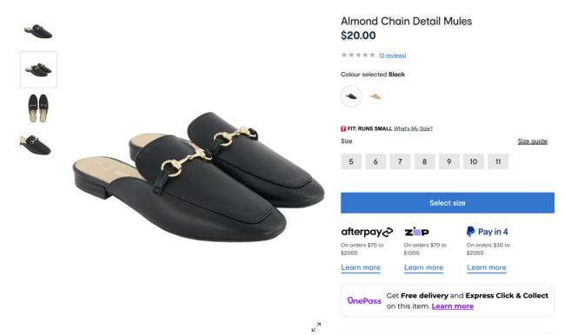Click the OnePass logo
The width and height of the screenshot is (565, 335).
tap(364, 300)
